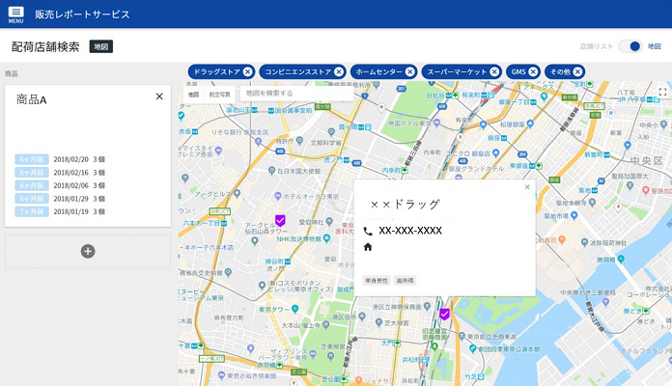This screenshot has height=386, width=672.
Task: Close the 商品A card
Action: pos(159,96)
